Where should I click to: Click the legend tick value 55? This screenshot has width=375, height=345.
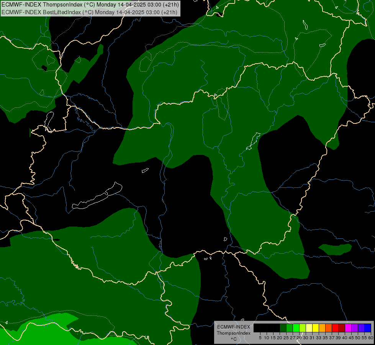pos(364,338)
